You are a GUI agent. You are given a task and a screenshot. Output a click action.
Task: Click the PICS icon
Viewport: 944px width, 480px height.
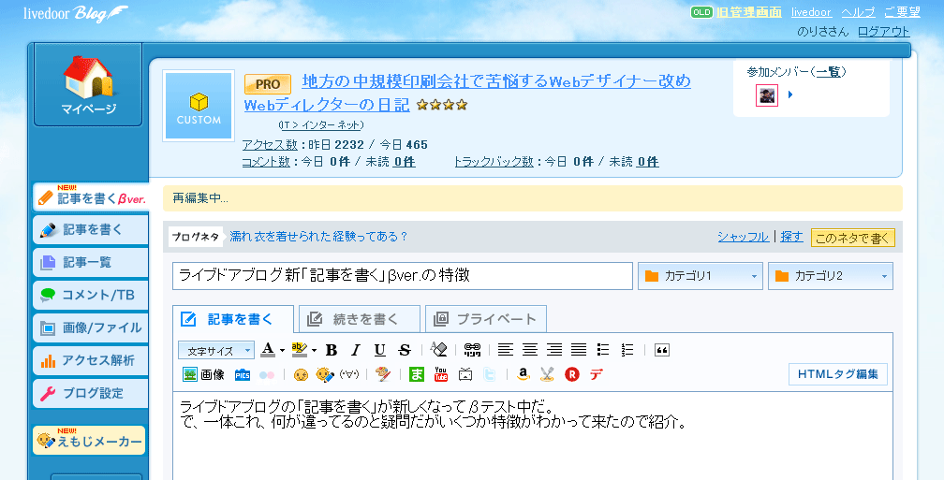click(x=242, y=374)
